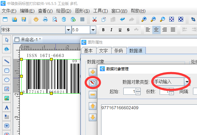Select the ellipse drawing tool
The image size is (197, 135).
point(7,80)
